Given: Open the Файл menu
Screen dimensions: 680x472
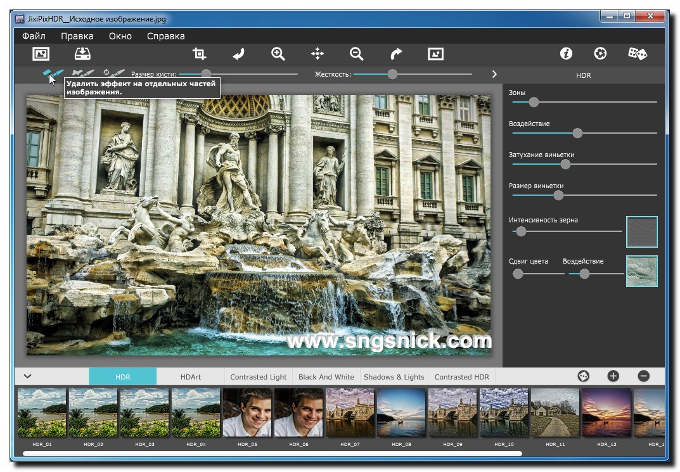Looking at the screenshot, I should point(34,36).
